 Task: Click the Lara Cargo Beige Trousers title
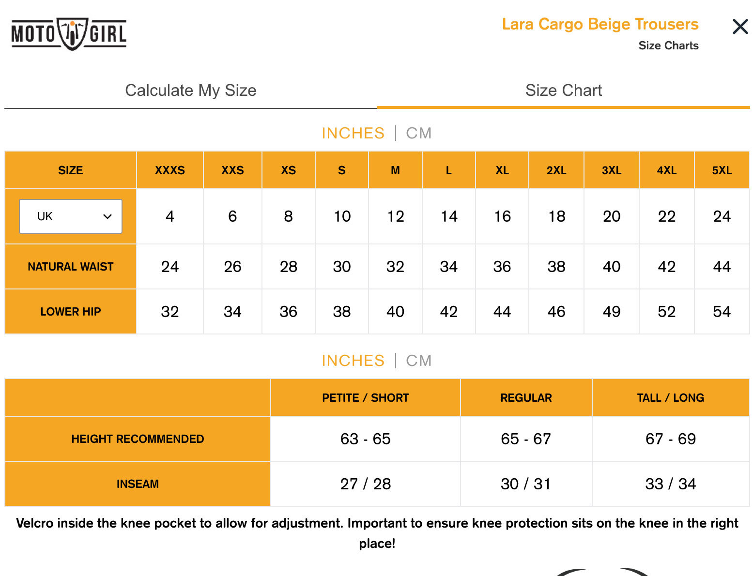click(600, 24)
